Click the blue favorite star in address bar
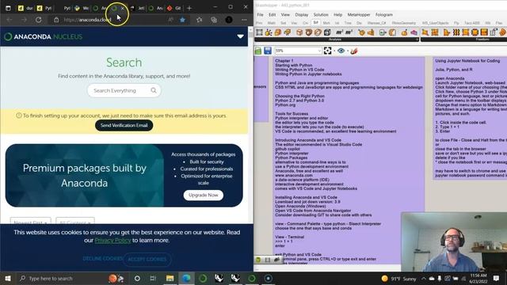507x285 pixels. (x=182, y=20)
